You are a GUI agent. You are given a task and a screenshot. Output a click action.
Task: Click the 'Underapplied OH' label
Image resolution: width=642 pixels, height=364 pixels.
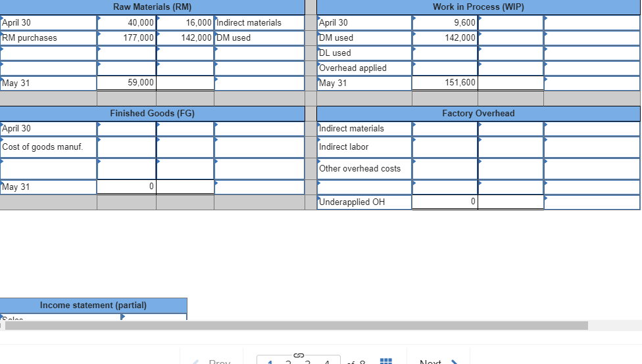click(352, 202)
